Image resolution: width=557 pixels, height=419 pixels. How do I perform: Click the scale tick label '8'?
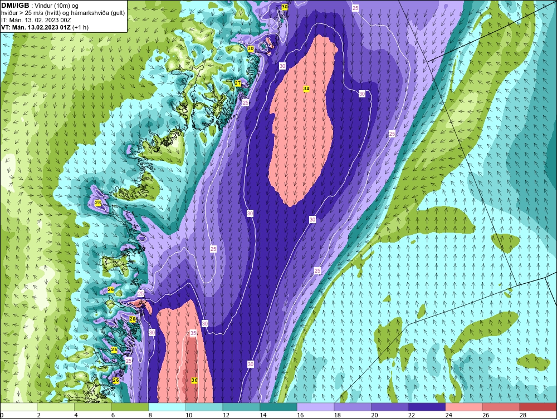pos(150,415)
